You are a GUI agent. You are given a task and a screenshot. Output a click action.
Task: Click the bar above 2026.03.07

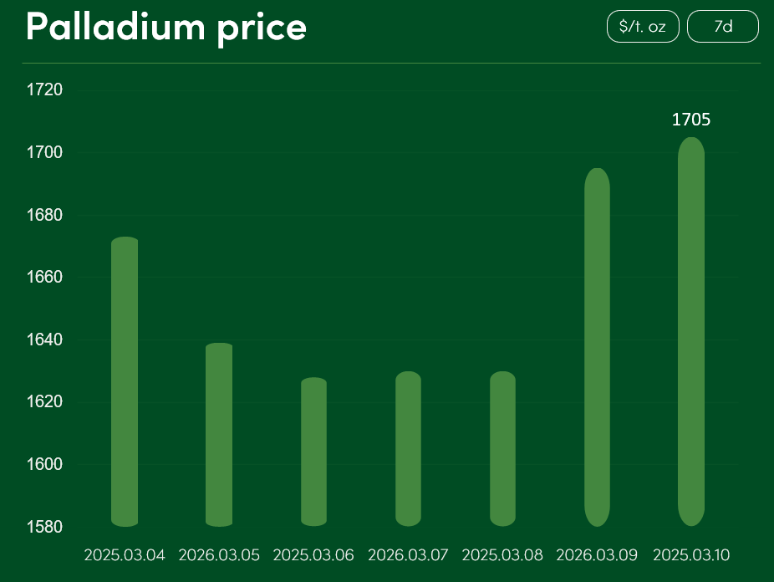coord(408,449)
